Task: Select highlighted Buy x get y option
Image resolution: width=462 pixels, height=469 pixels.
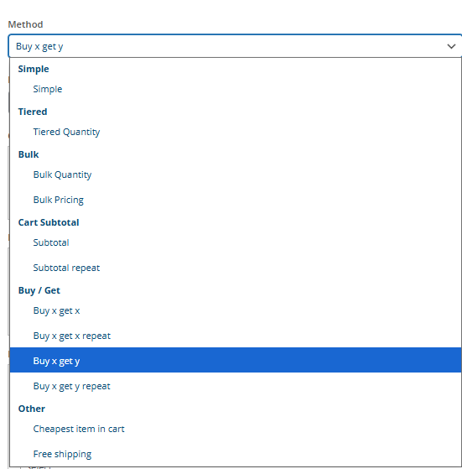Action: coord(236,360)
